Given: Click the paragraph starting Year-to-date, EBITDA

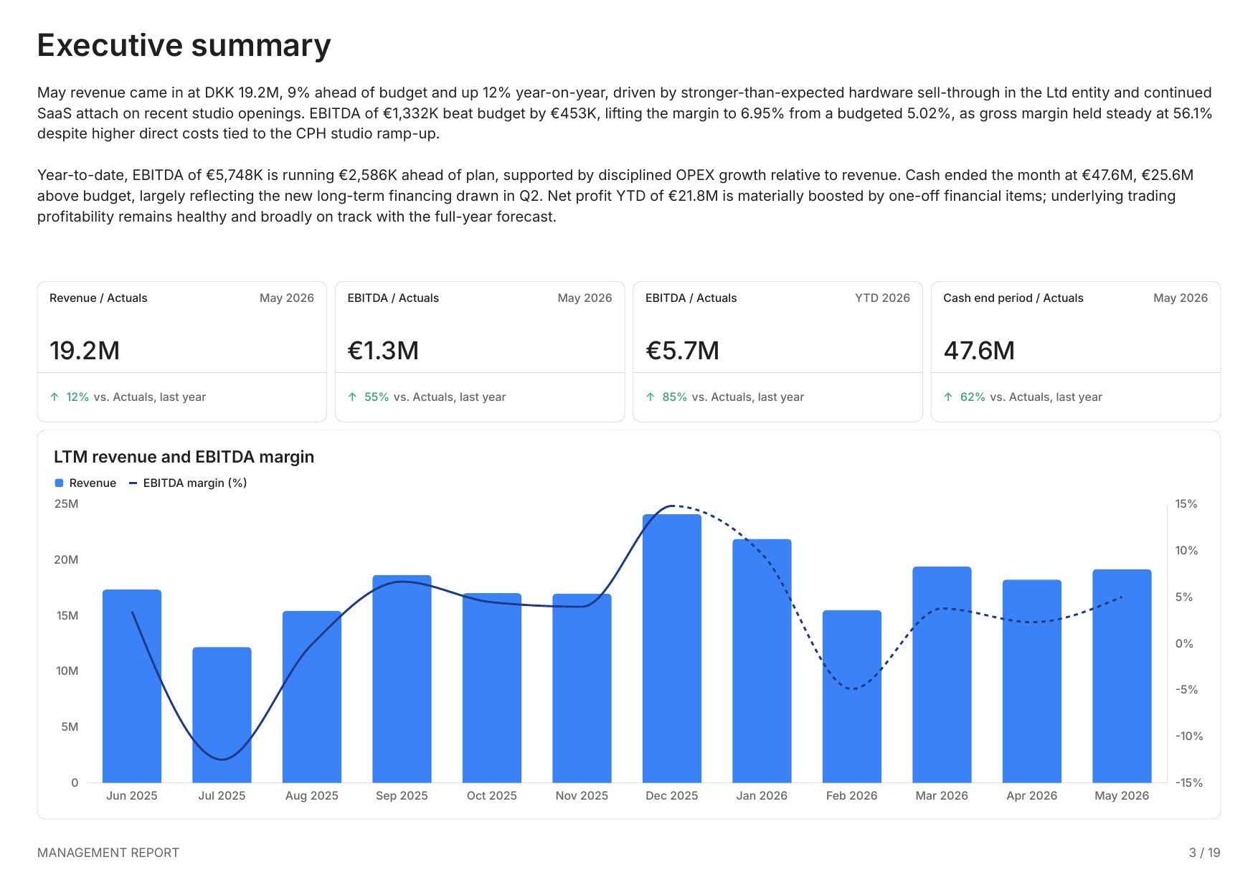Looking at the screenshot, I should [615, 196].
